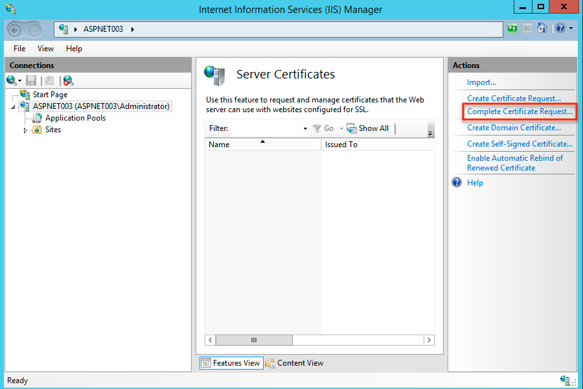Open the Filter combo box dropdown arrow
Screen dimensions: 583x389
(305, 128)
